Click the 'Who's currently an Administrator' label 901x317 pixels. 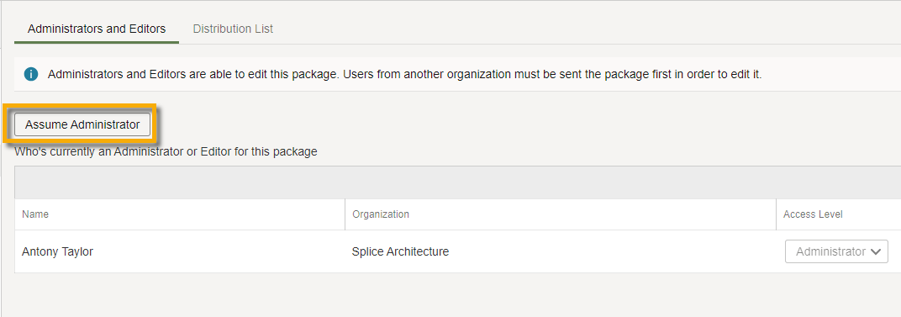166,152
